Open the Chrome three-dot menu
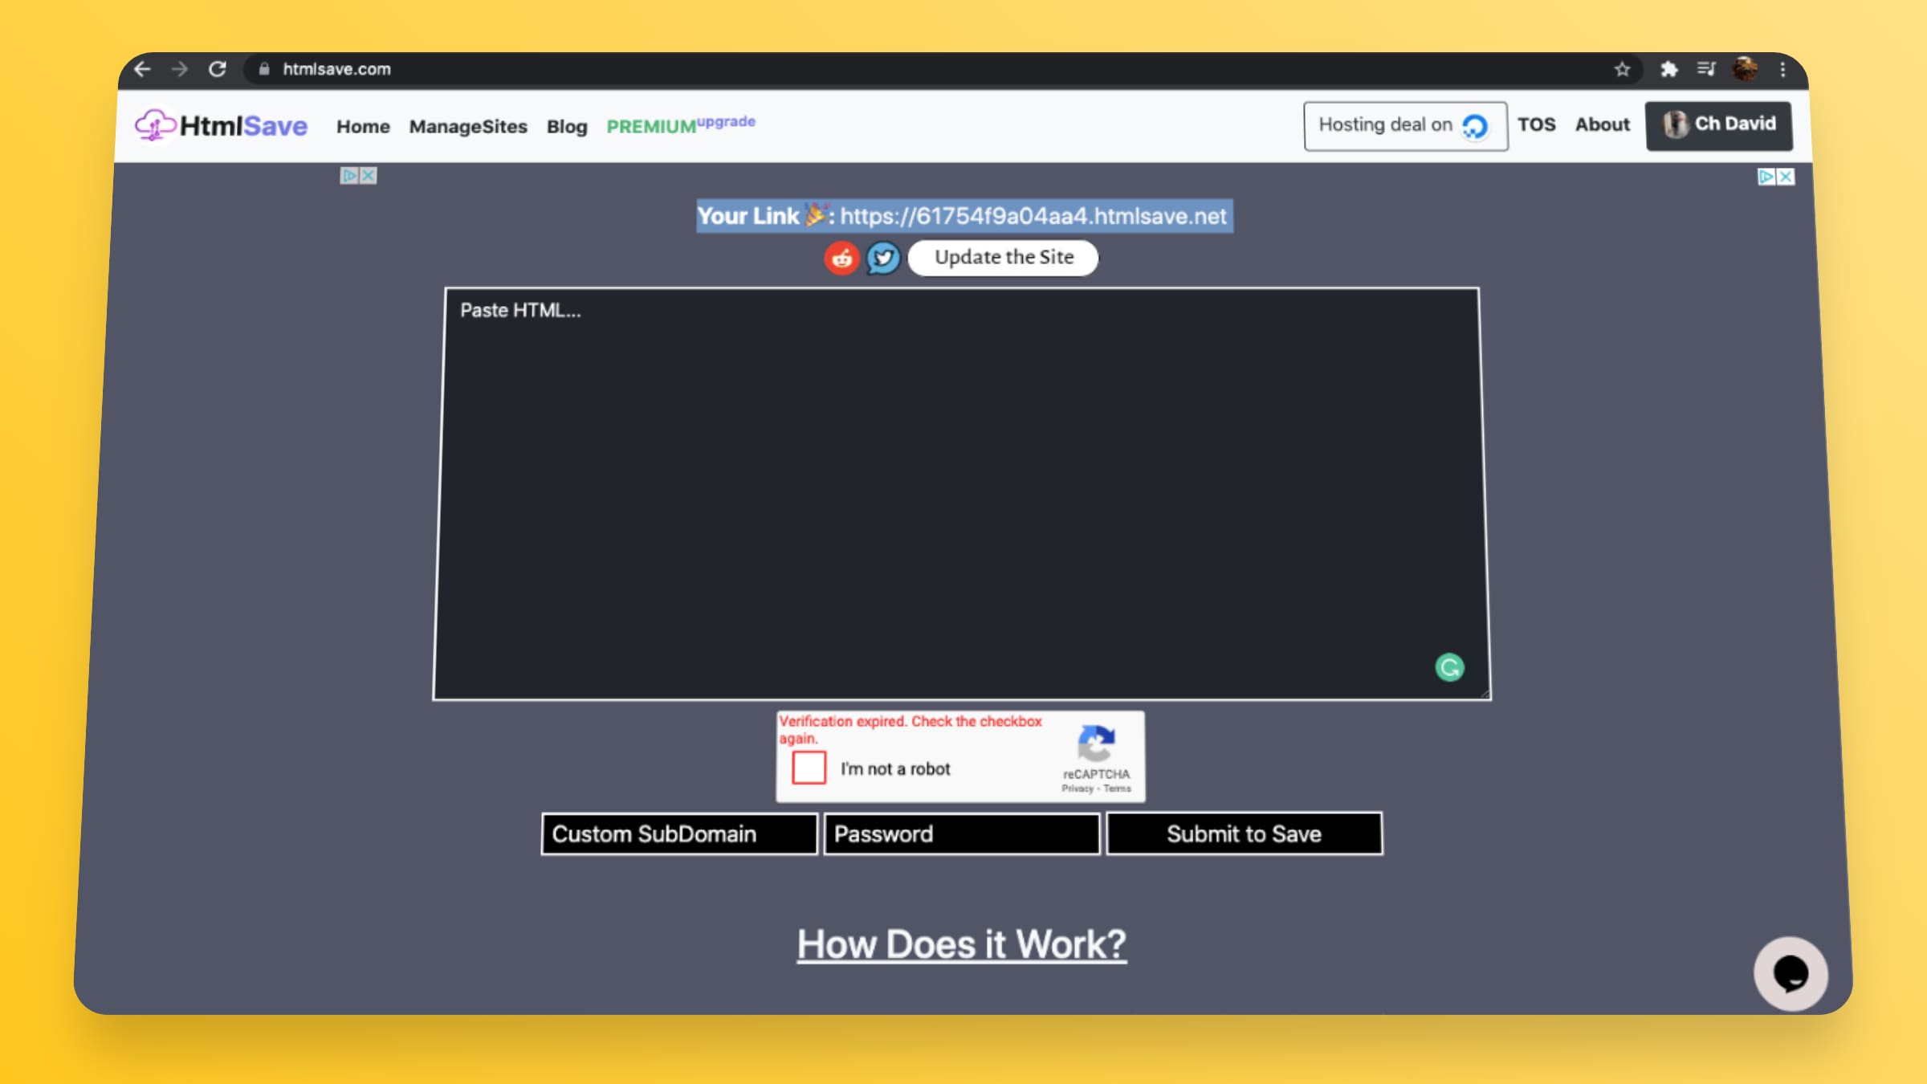Viewport: 1927px width, 1084px height. [x=1782, y=70]
